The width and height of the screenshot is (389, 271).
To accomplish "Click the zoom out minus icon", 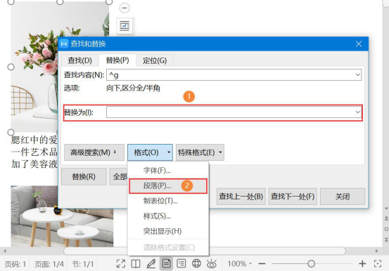I will (262, 263).
